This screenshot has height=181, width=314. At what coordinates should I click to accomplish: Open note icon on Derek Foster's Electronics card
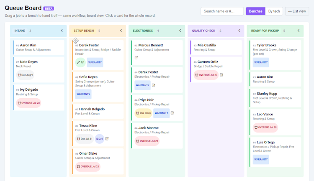[153, 85]
